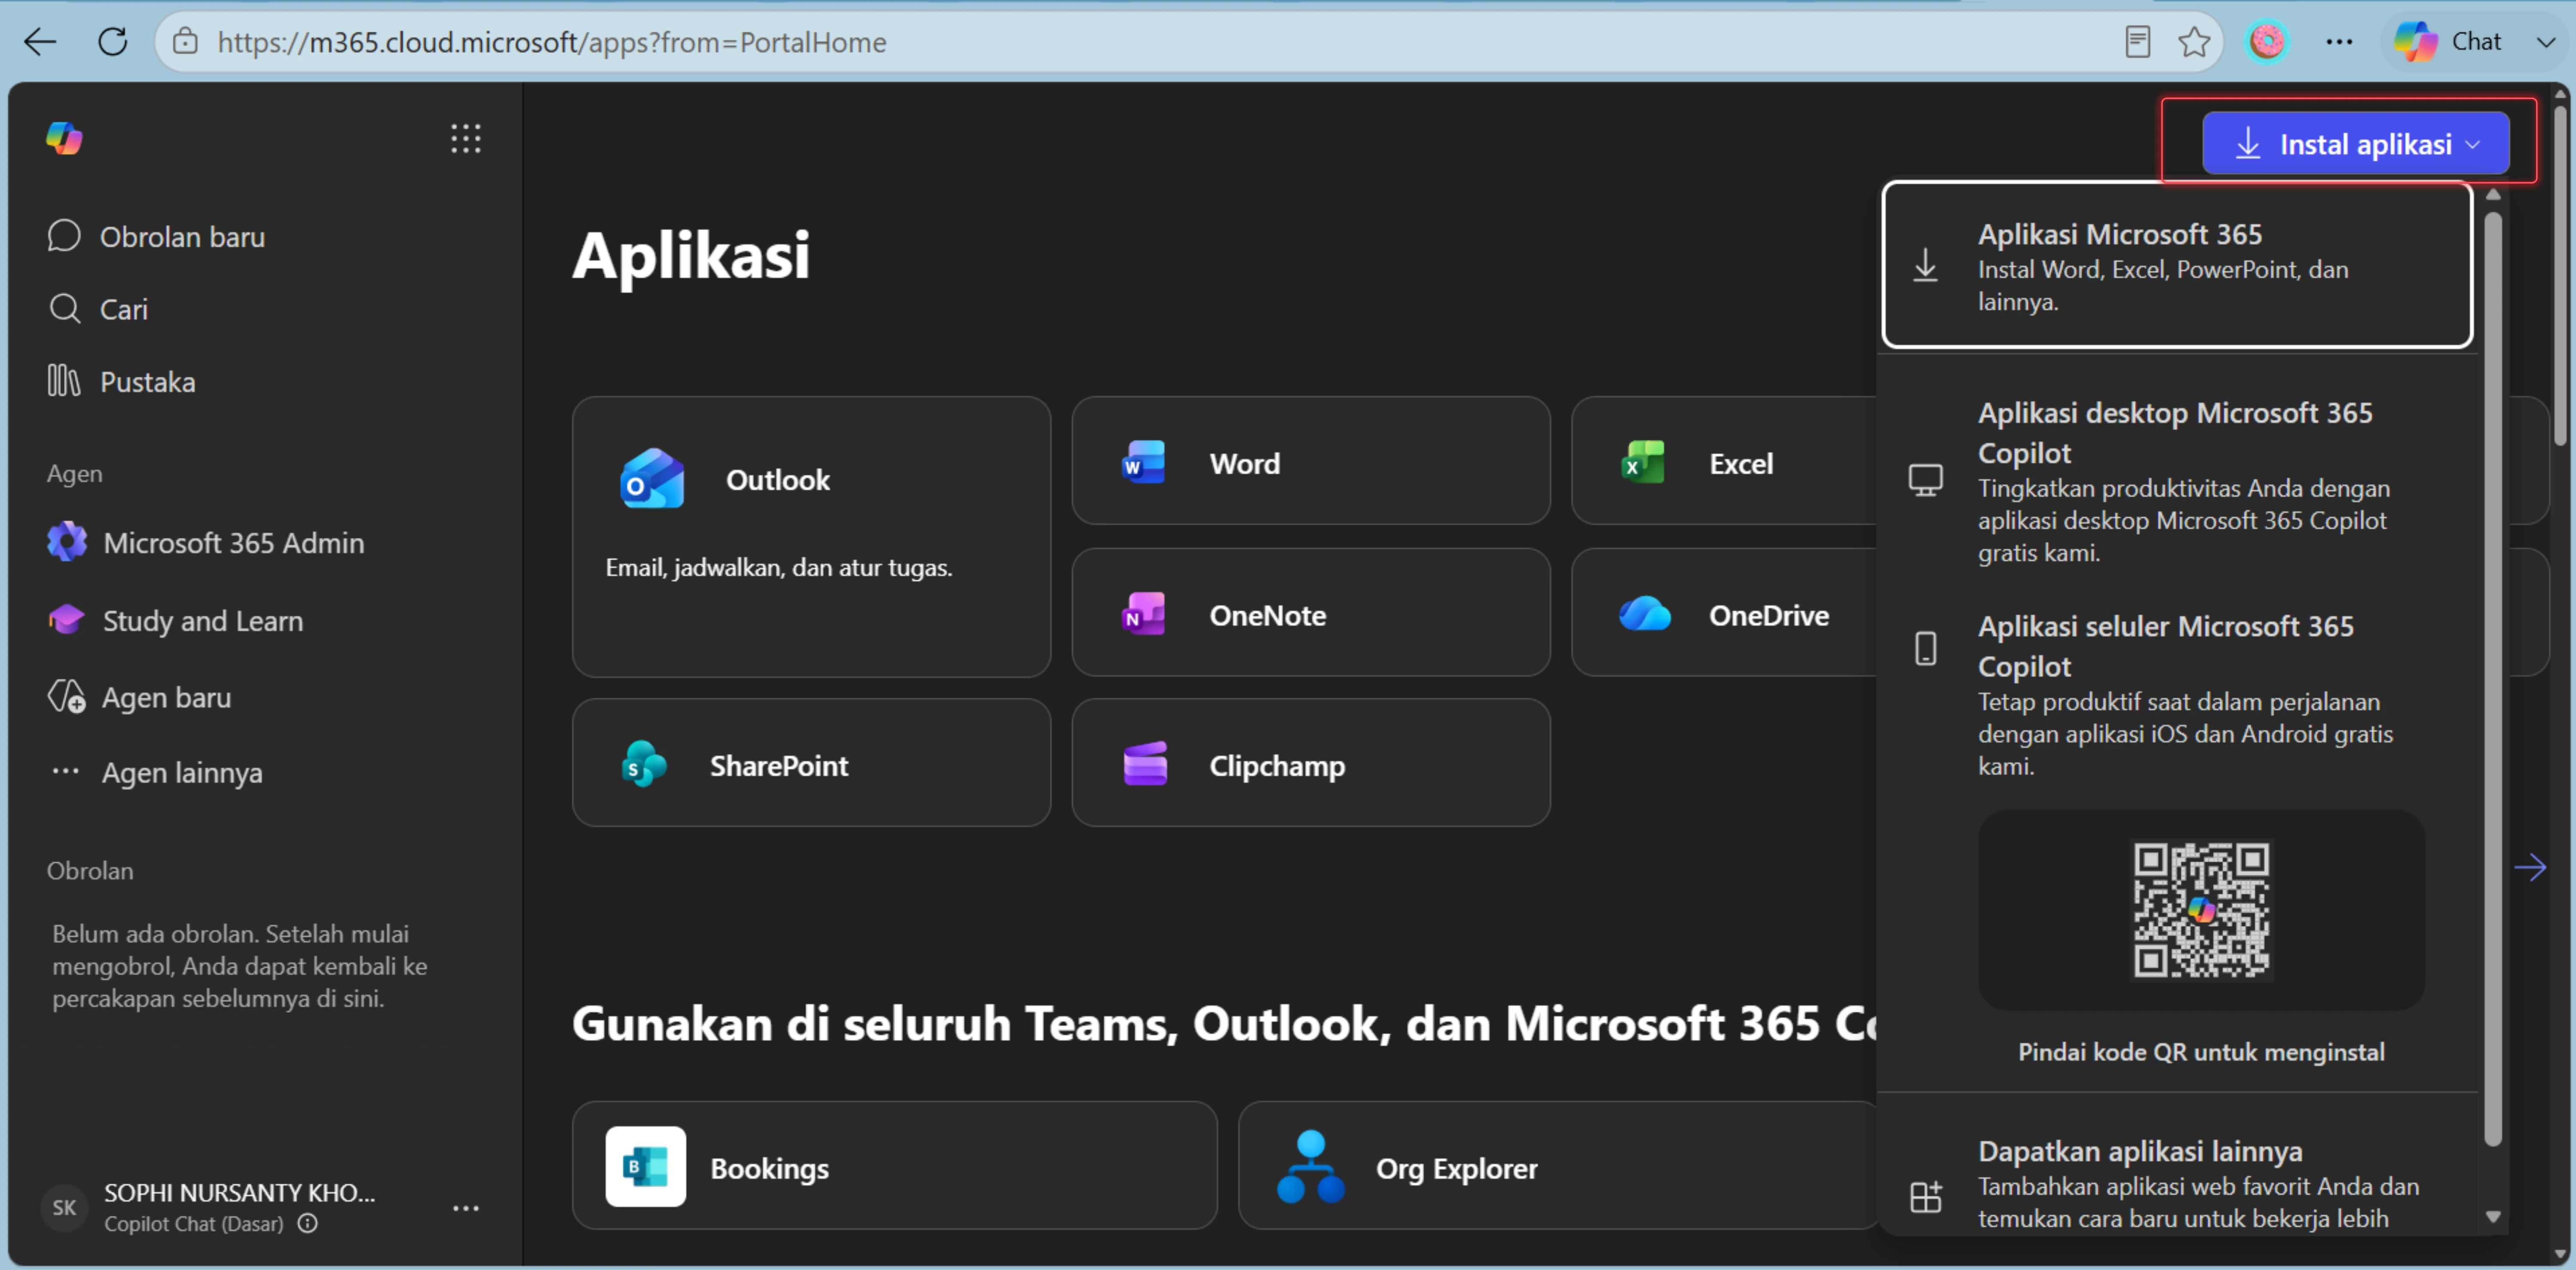Reload the page with refresh icon
2576x1270 pixels.
(112, 42)
